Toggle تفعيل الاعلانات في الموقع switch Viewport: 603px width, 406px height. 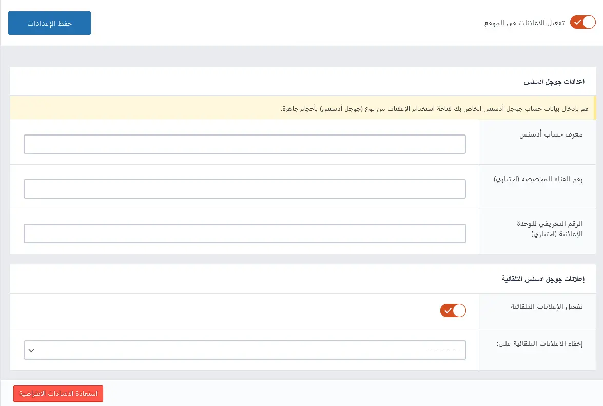[x=583, y=23]
